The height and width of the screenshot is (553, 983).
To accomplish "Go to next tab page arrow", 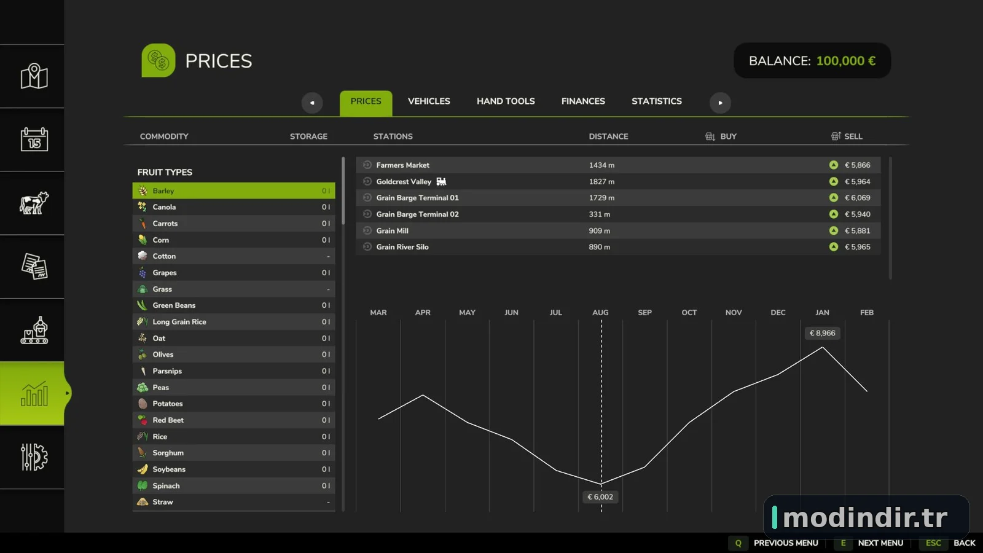I will point(720,103).
